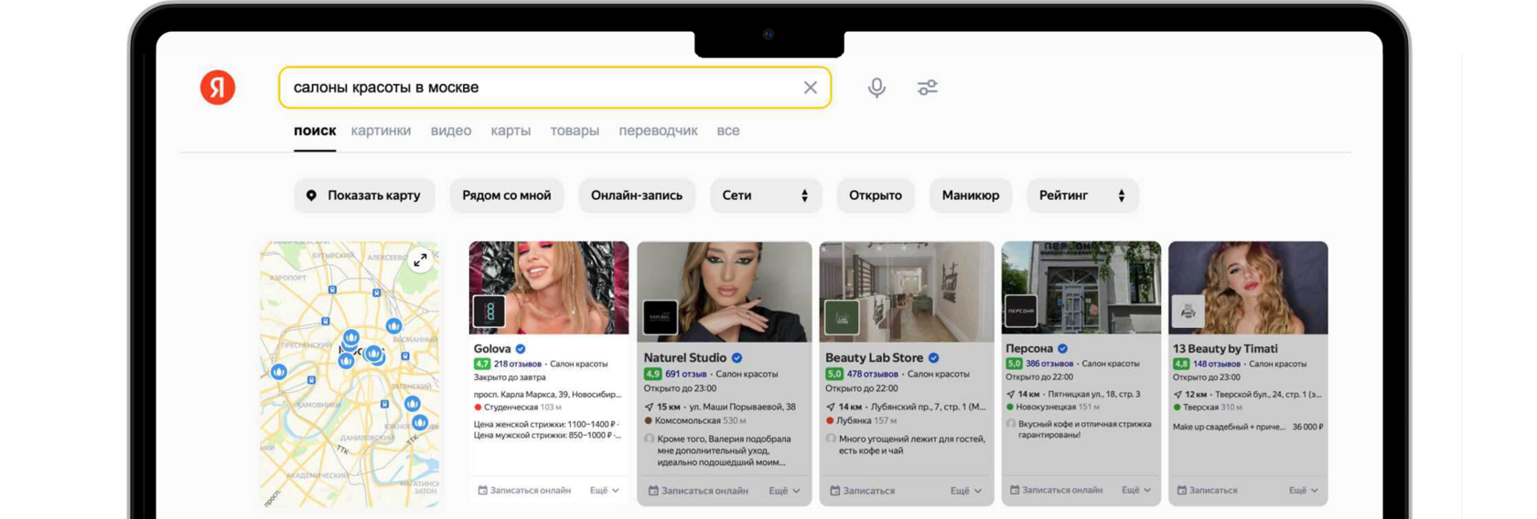Click the Beauty Lab Store logo badge

point(842,317)
